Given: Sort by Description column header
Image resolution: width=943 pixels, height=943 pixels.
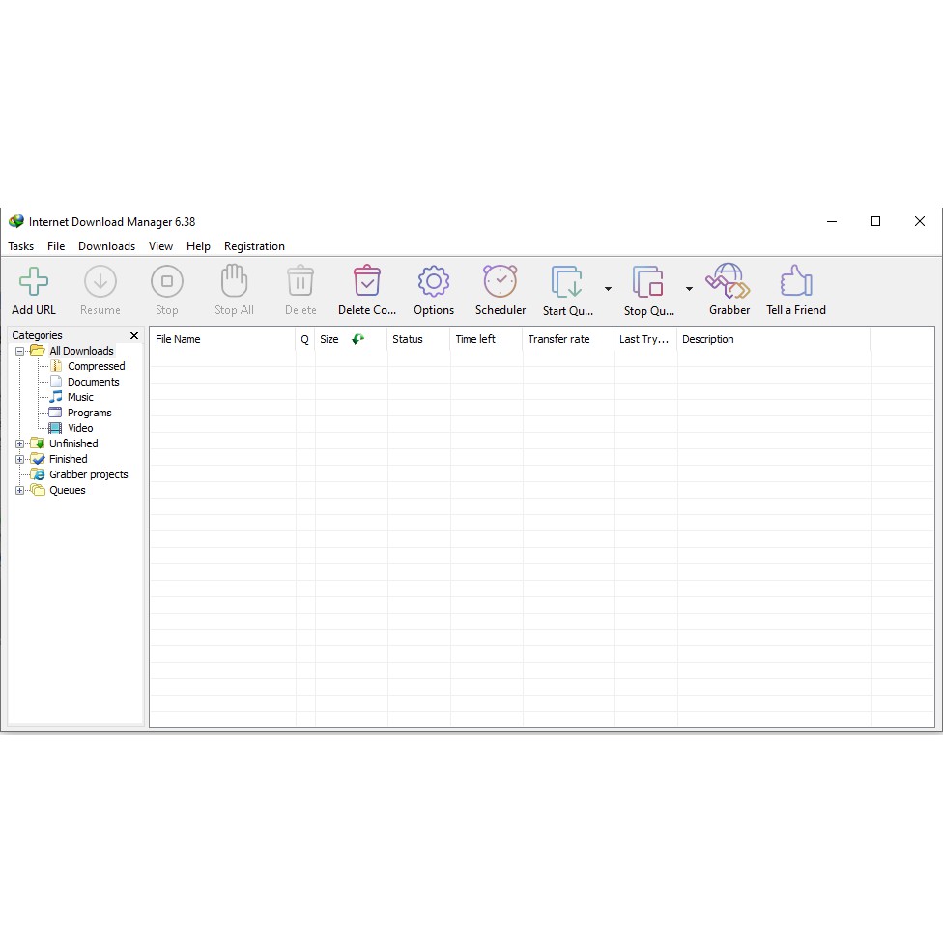Looking at the screenshot, I should point(774,339).
